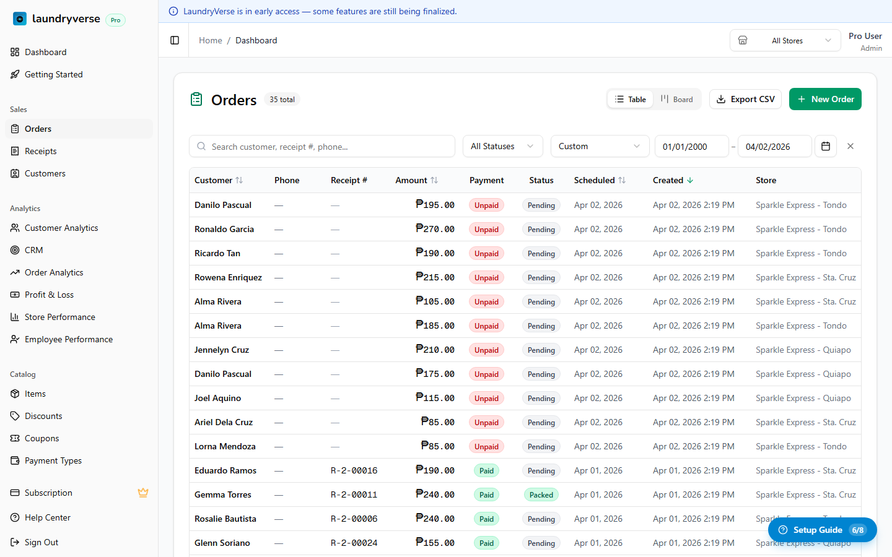Click the New Order button
This screenshot has height=557, width=892.
(825, 99)
